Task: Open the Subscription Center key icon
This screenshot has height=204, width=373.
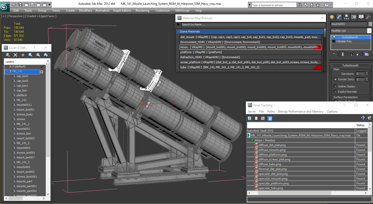Action: (x=306, y=5)
